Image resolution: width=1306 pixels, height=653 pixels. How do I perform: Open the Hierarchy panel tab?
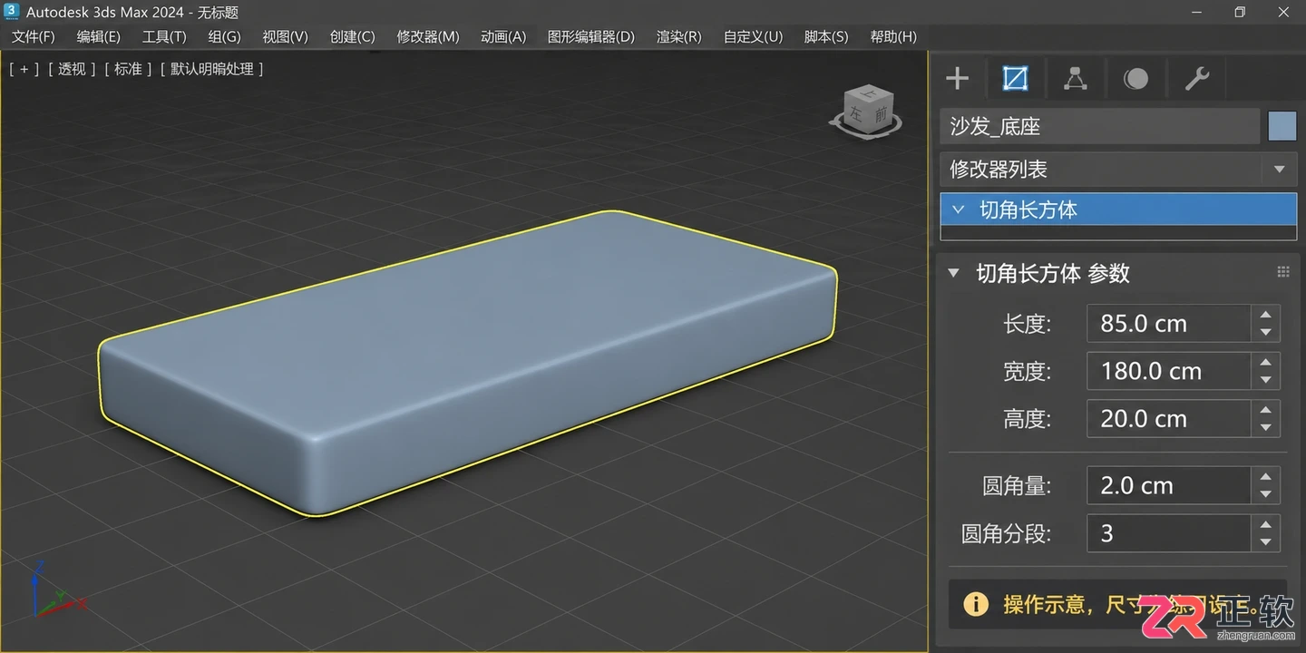click(1076, 79)
